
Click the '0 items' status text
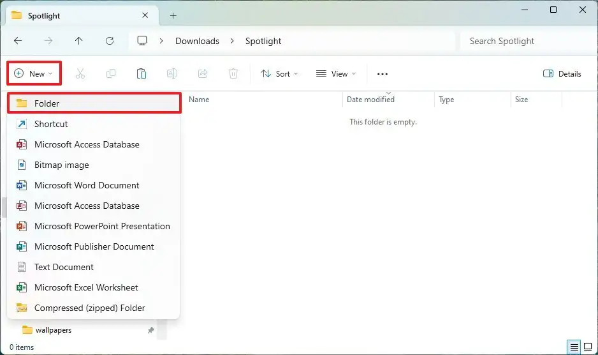(x=22, y=347)
